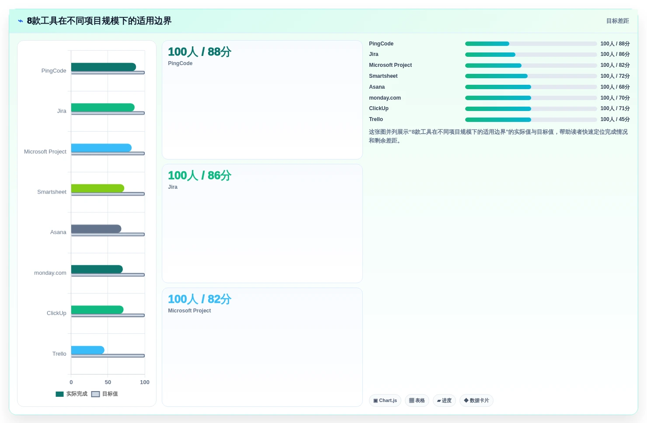Toggle the 实际完成 legend swatch

pyautogui.click(x=60, y=394)
